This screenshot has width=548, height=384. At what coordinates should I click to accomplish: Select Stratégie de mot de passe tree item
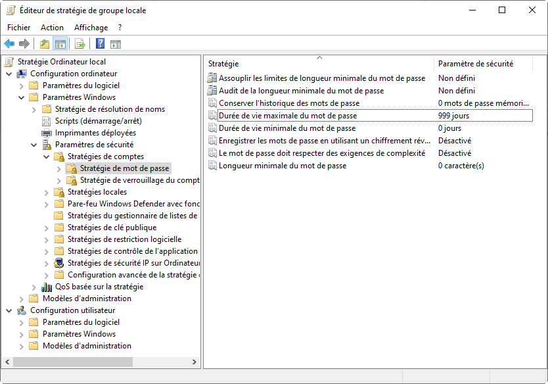[x=124, y=168]
